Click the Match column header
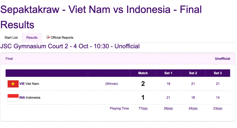Screen dimensions: 237x128 point(143,73)
